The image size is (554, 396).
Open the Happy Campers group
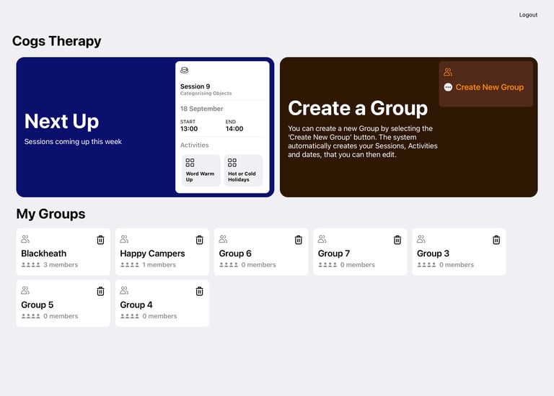[162, 252]
